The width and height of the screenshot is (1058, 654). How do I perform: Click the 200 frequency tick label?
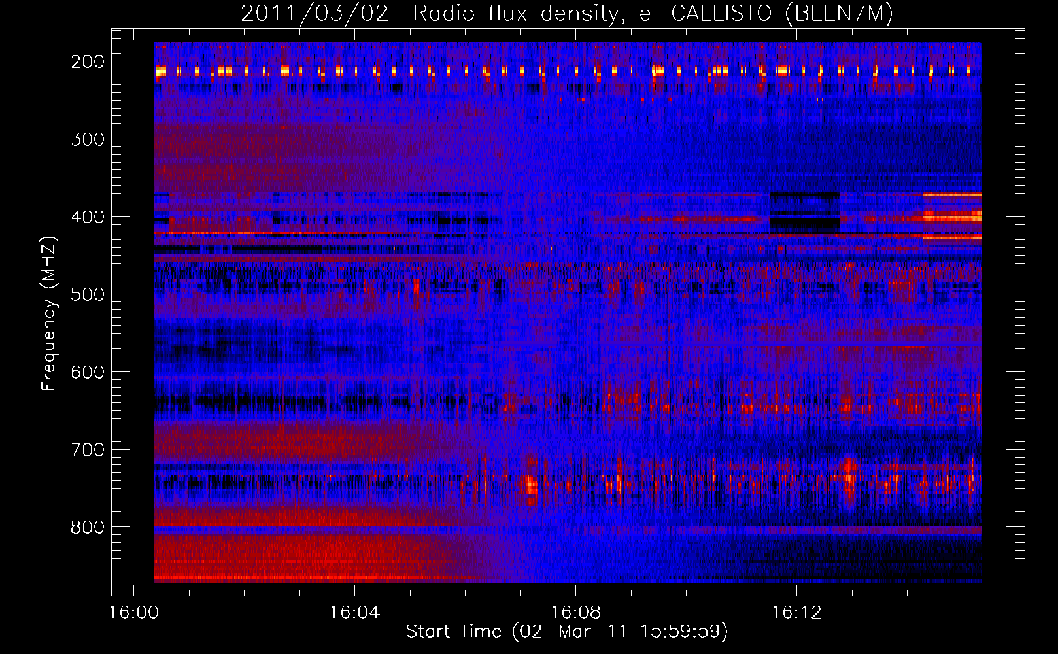(88, 61)
